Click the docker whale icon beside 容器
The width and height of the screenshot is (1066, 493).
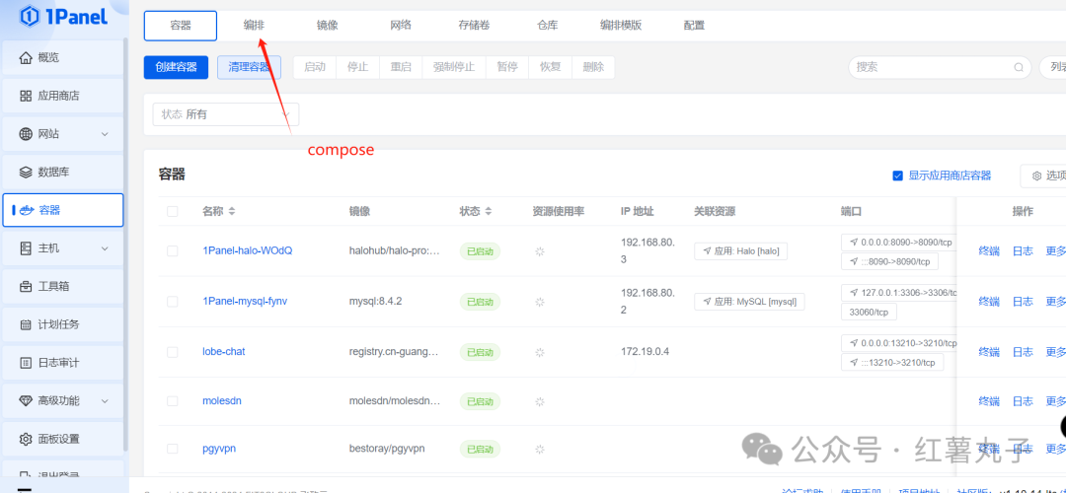click(28, 210)
